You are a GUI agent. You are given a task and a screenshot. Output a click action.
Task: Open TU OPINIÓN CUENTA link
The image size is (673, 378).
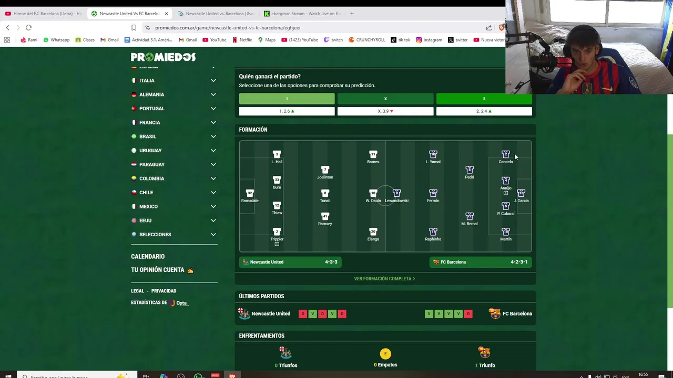point(162,270)
